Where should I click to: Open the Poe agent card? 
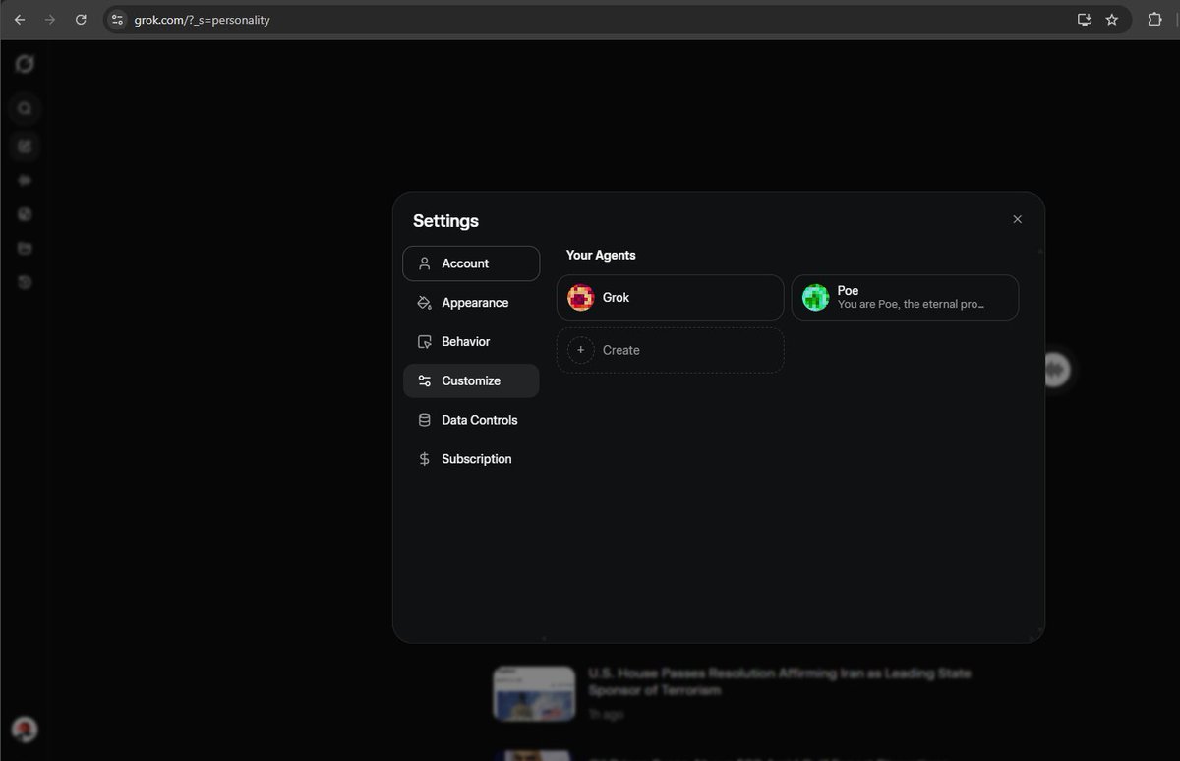tap(905, 297)
